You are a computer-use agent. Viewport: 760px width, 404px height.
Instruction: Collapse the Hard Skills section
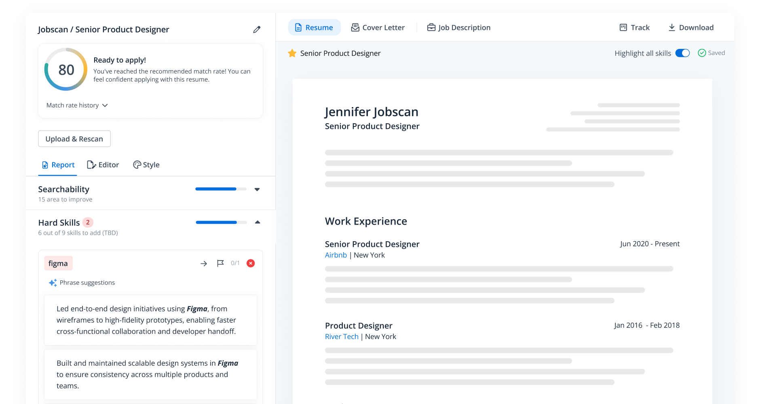click(258, 222)
